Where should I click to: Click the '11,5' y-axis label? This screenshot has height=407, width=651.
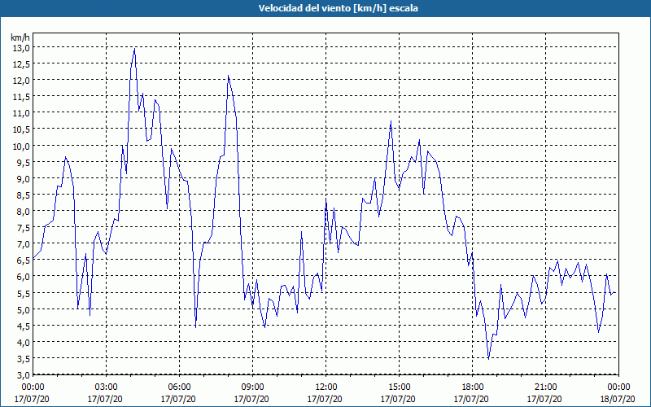21,97
